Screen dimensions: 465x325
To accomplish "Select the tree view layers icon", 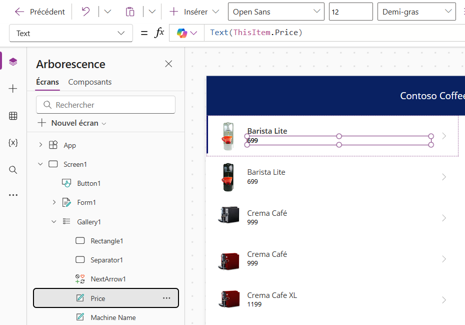I will (13, 62).
